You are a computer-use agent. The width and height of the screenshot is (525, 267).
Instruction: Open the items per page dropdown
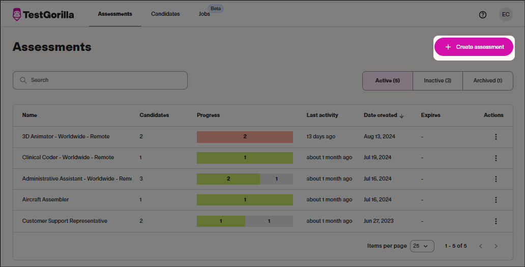(422, 246)
